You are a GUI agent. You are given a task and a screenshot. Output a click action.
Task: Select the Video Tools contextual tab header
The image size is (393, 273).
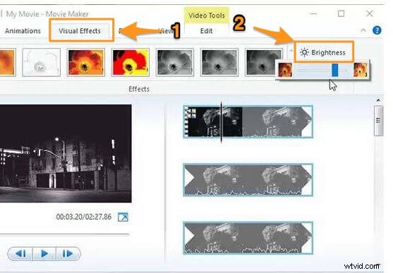tap(207, 16)
